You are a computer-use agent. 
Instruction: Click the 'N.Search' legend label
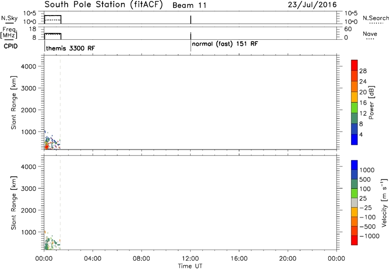[376, 18]
